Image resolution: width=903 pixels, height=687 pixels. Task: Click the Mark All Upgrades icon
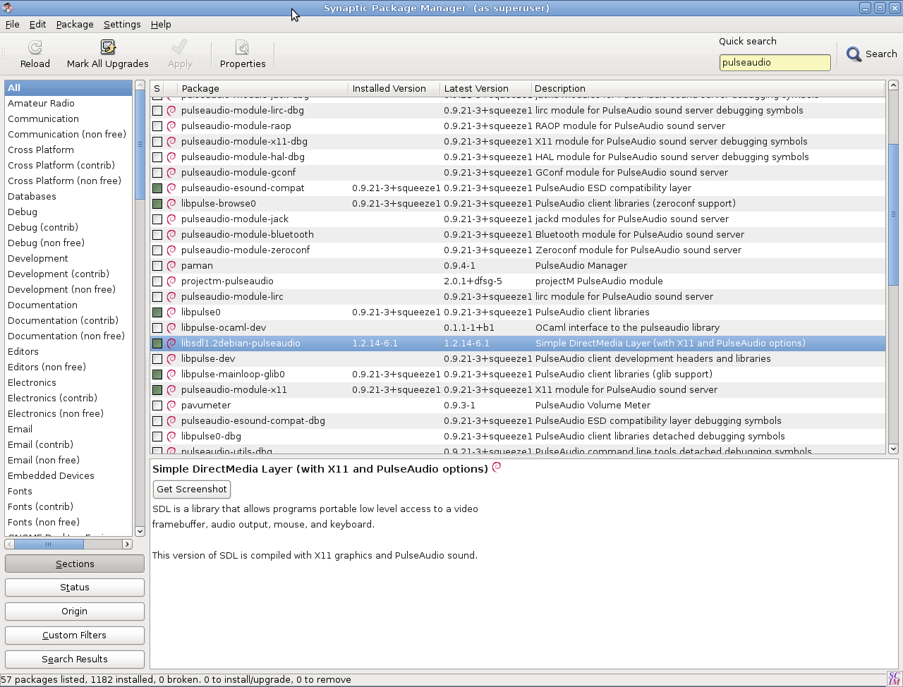[108, 47]
